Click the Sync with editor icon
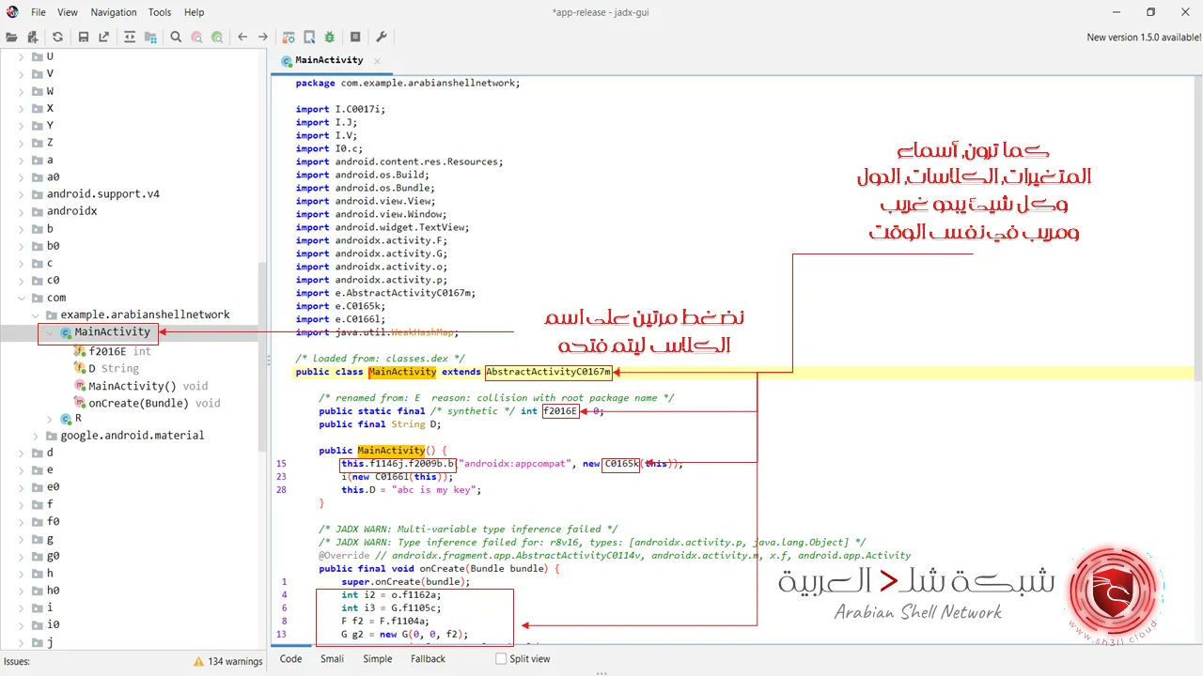 click(129, 38)
